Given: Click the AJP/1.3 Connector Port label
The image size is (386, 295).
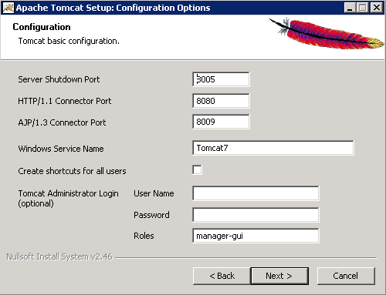Looking at the screenshot, I should [x=62, y=122].
